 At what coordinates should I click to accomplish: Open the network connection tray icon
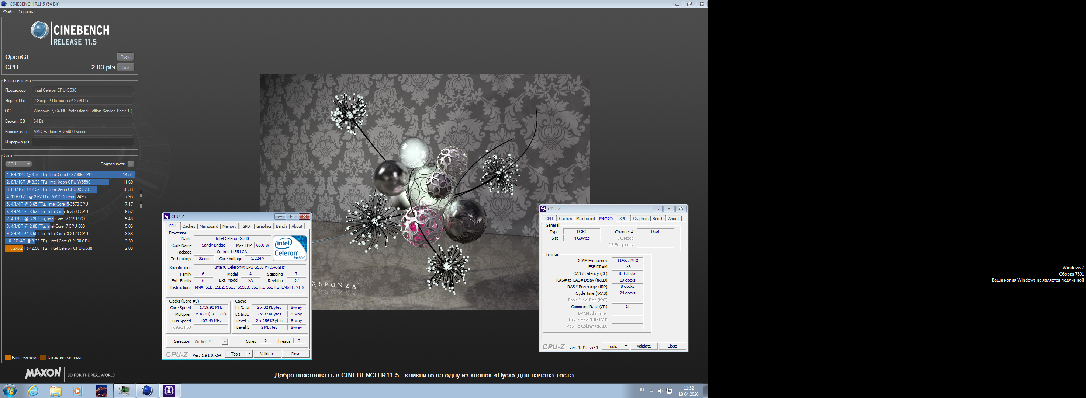669,391
